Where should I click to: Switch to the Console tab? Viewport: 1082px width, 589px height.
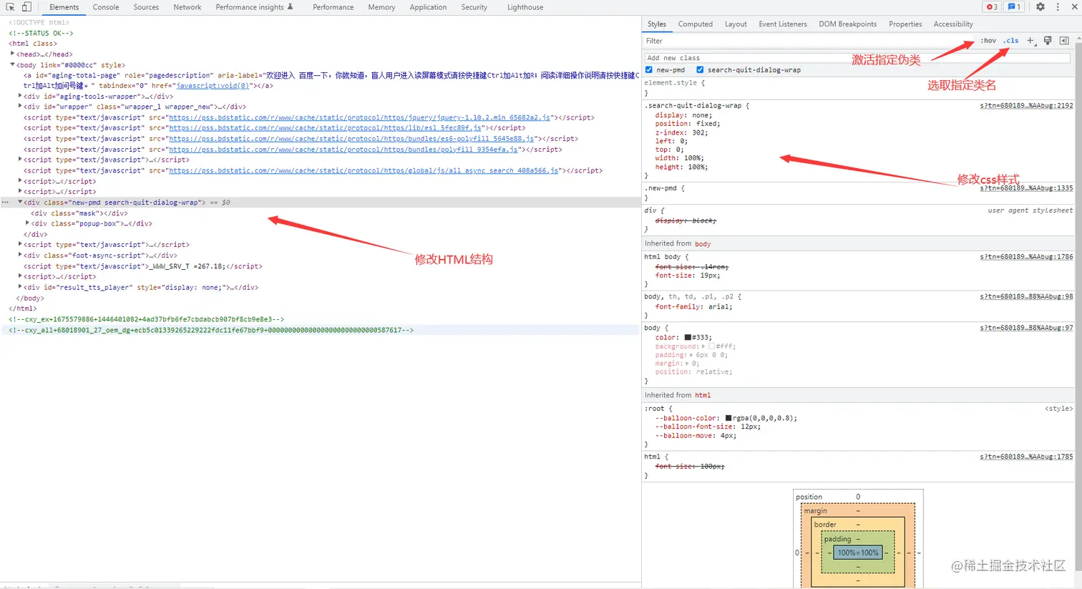(x=106, y=7)
